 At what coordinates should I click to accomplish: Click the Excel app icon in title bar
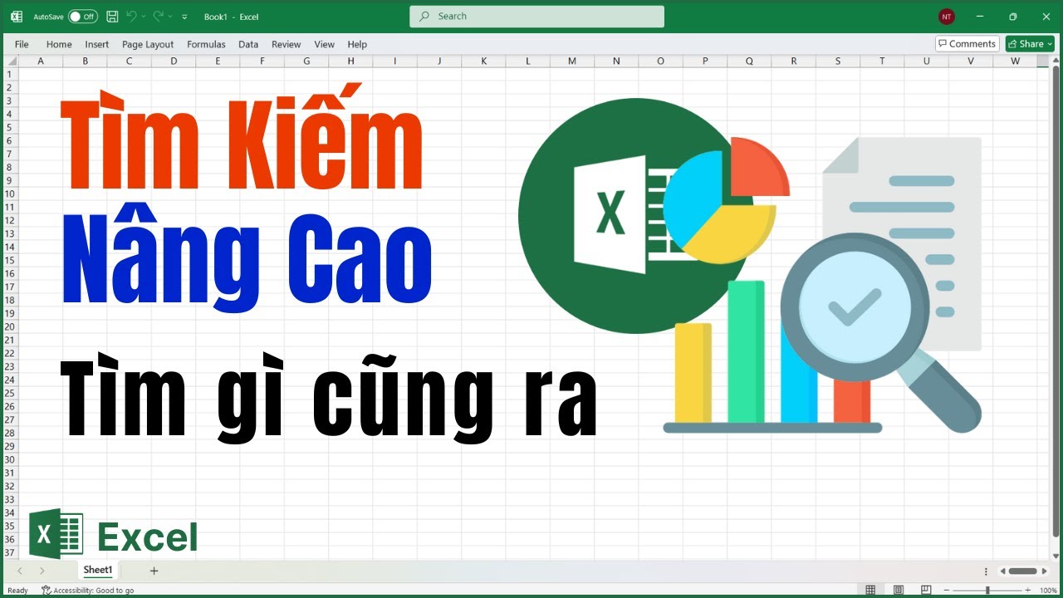(x=16, y=17)
